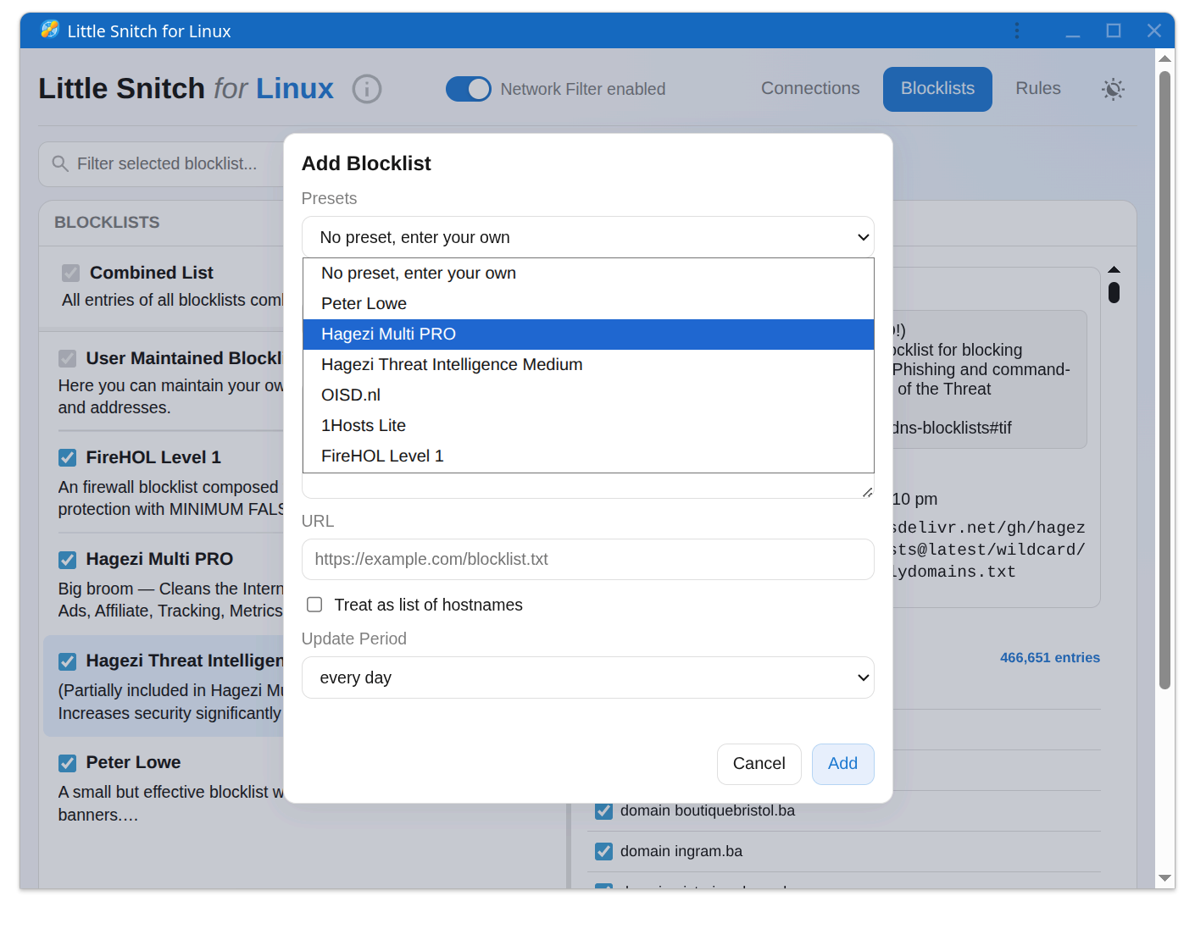Click the main scrollbar's bottom arrow
1195x929 pixels.
(1165, 878)
